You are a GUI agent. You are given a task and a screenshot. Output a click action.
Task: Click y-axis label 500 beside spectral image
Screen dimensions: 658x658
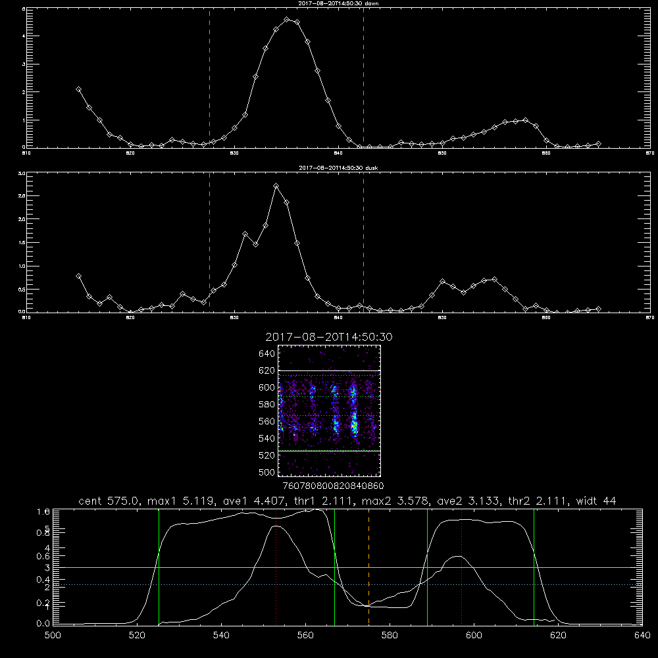pyautogui.click(x=267, y=472)
